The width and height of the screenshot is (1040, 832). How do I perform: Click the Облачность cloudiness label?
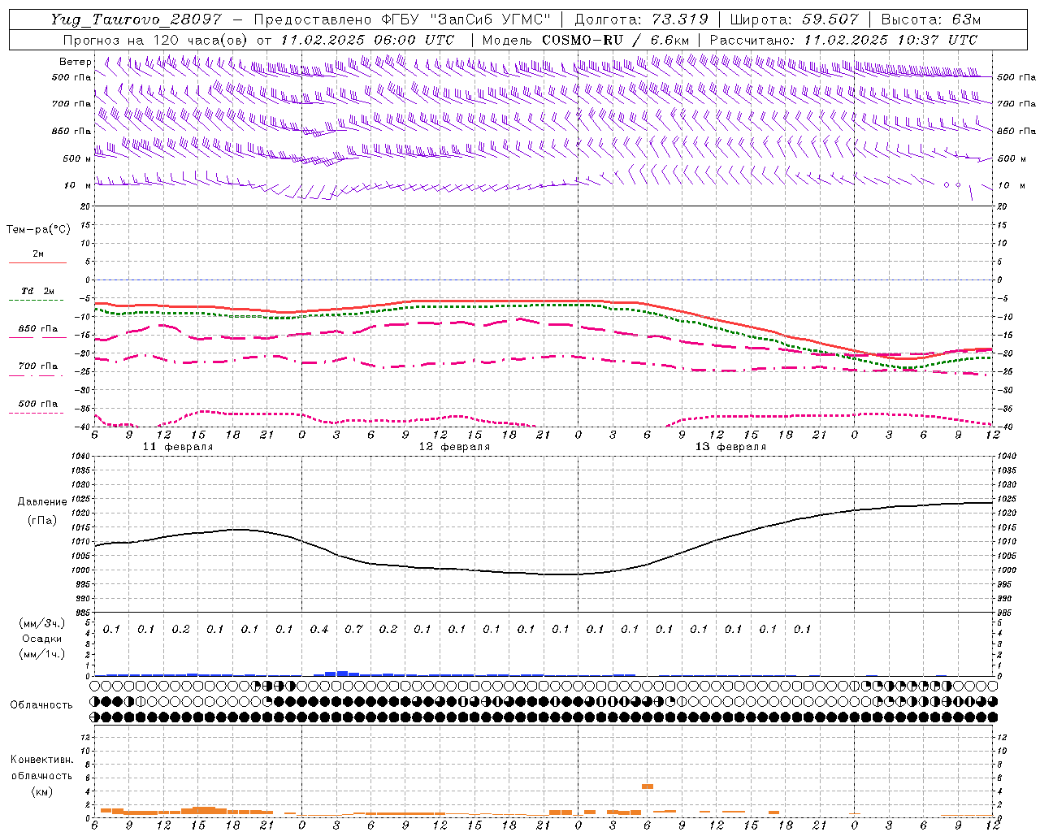(41, 704)
